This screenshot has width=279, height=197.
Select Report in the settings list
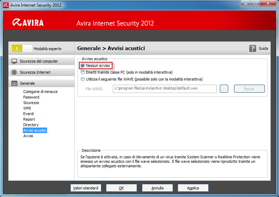tap(29, 119)
